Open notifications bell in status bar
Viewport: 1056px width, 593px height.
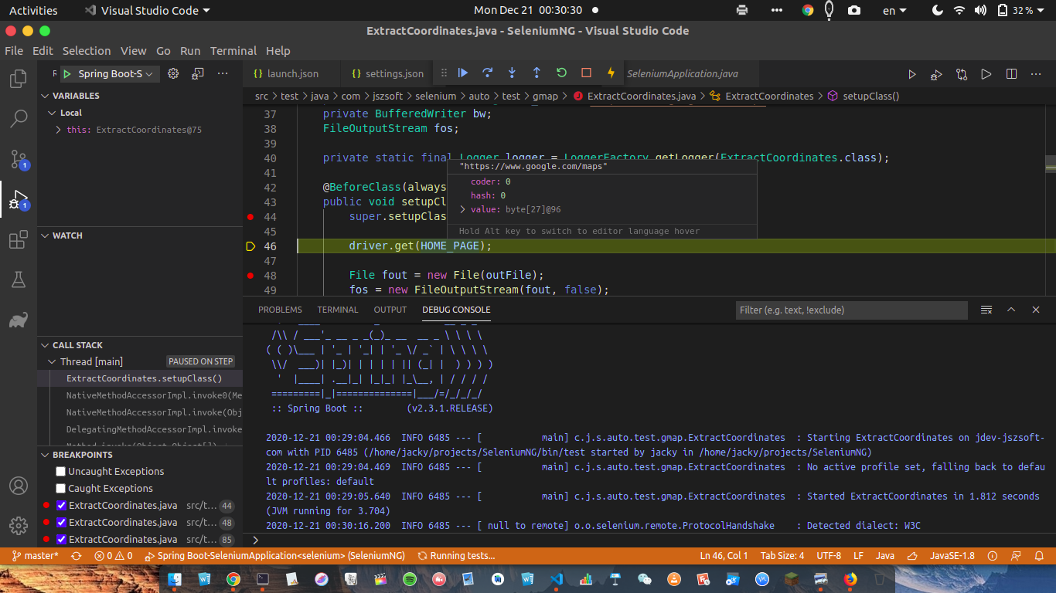tap(1041, 555)
